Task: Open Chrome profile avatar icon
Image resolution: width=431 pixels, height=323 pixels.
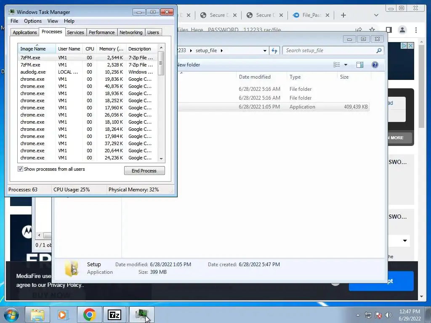Action: point(402,30)
